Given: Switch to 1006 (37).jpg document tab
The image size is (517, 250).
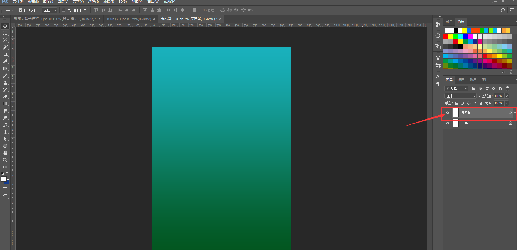Looking at the screenshot, I should [x=129, y=19].
